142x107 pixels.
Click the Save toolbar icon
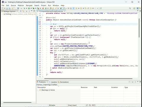click(x=7, y=8)
